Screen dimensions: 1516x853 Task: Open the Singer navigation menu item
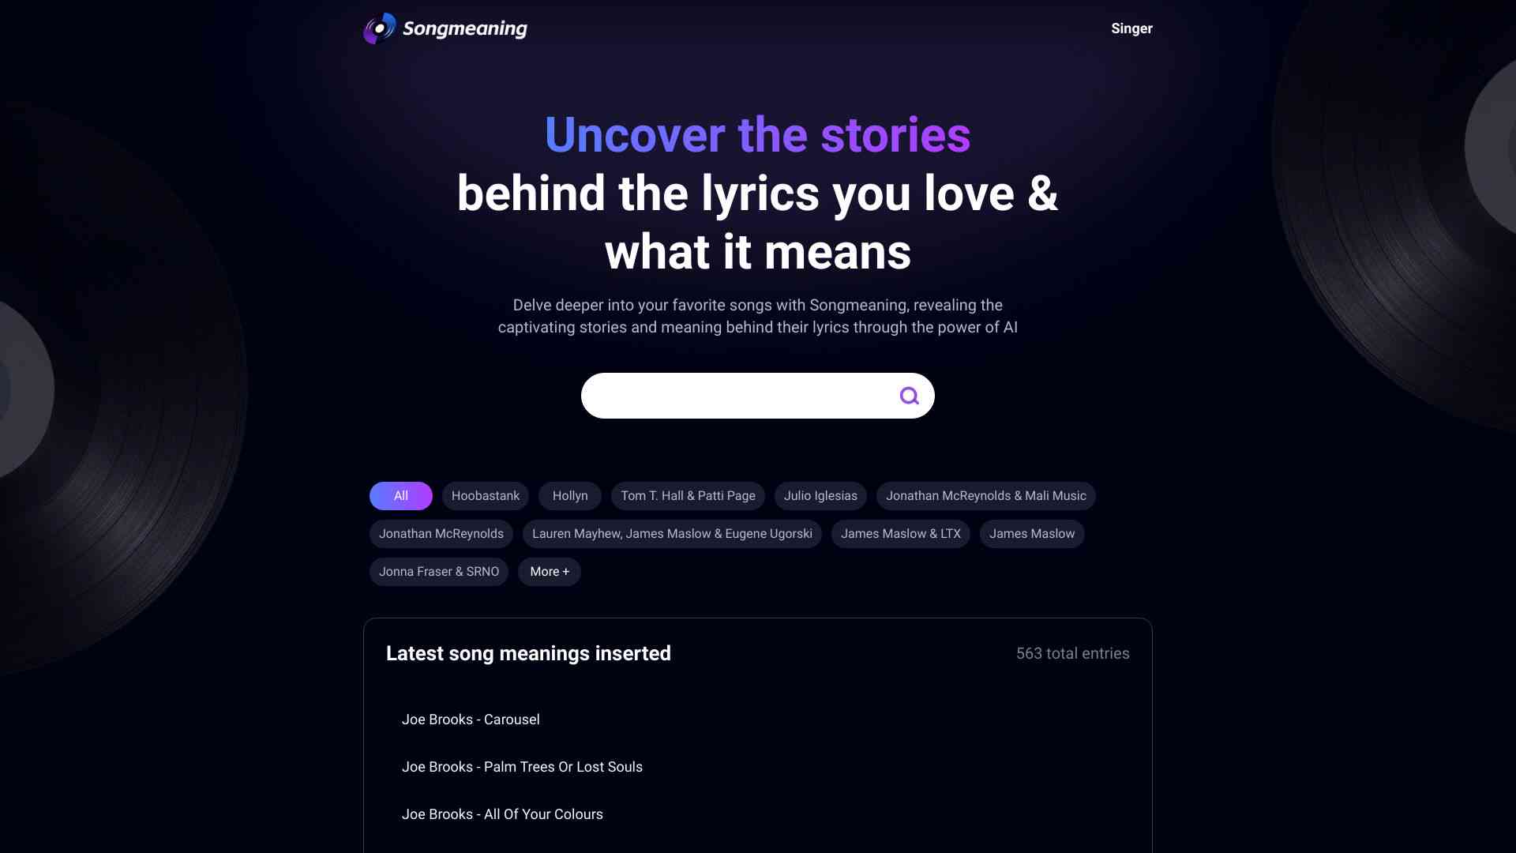point(1131,28)
